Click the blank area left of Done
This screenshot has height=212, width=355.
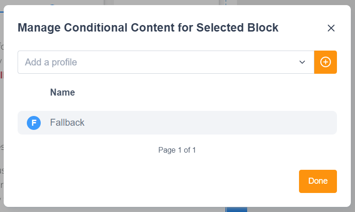[185, 181]
